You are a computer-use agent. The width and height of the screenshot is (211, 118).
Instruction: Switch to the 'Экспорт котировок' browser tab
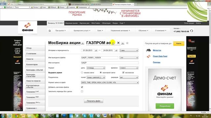[x=123, y=4]
